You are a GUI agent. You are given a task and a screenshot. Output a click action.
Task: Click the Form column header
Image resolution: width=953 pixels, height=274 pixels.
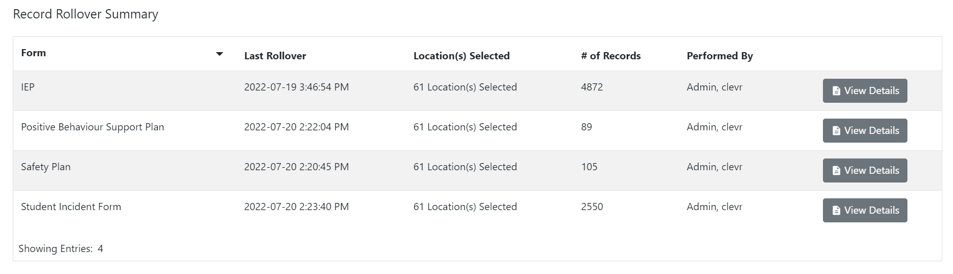34,53
